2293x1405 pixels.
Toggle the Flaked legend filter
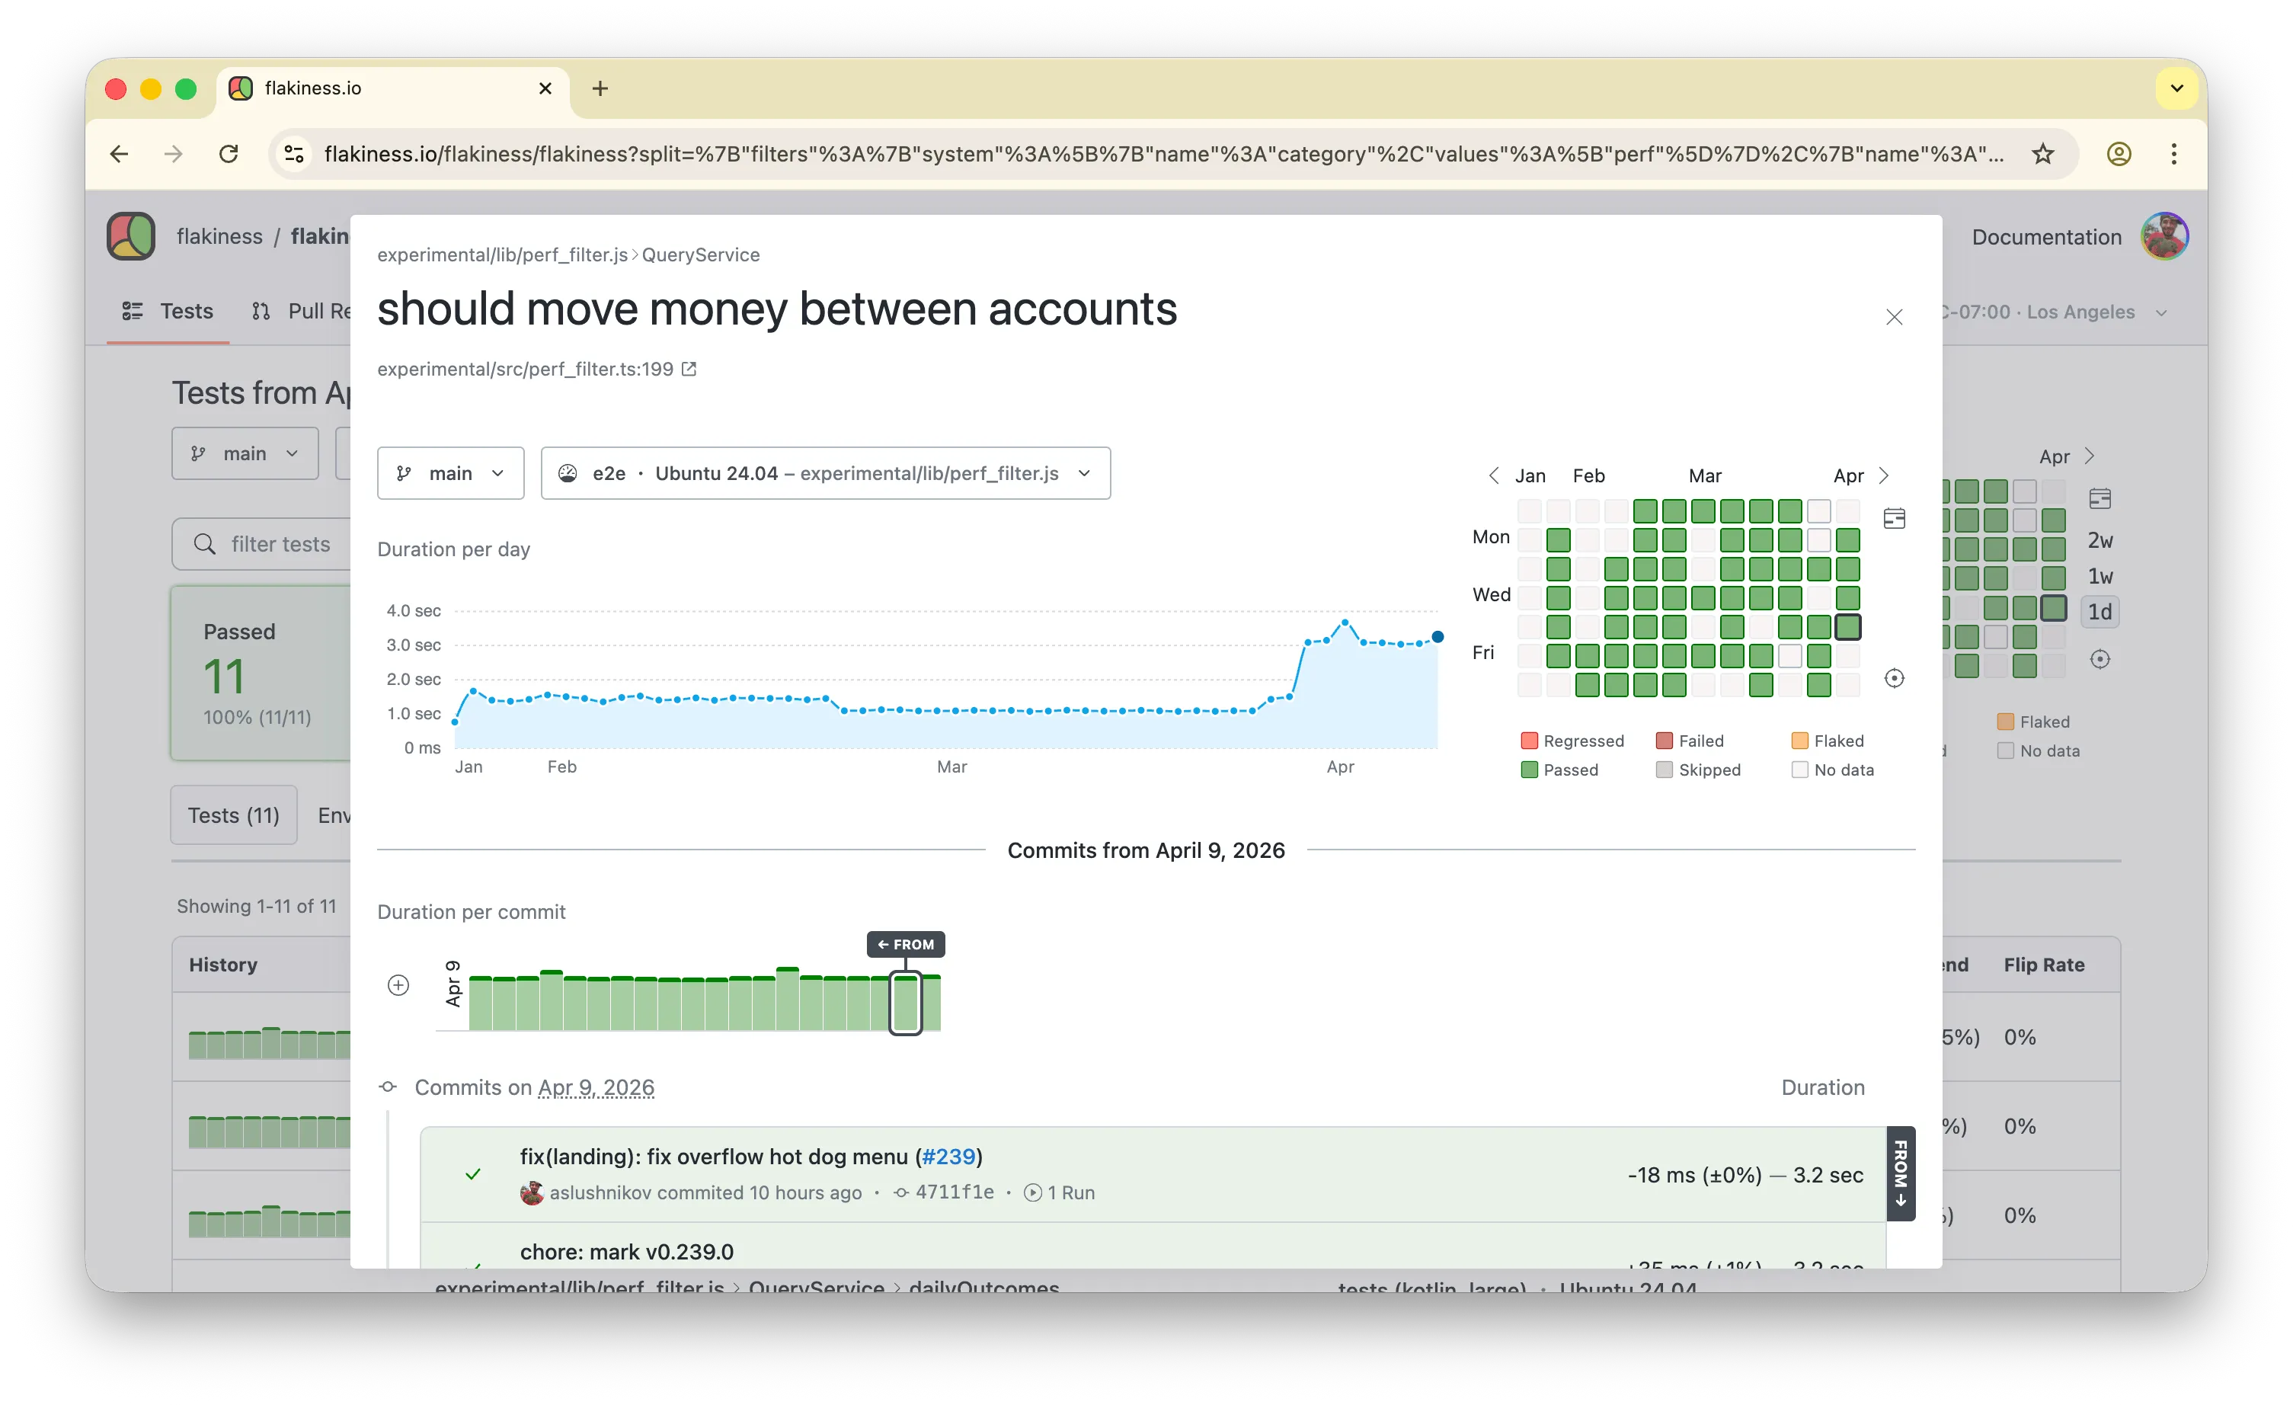(x=1828, y=741)
